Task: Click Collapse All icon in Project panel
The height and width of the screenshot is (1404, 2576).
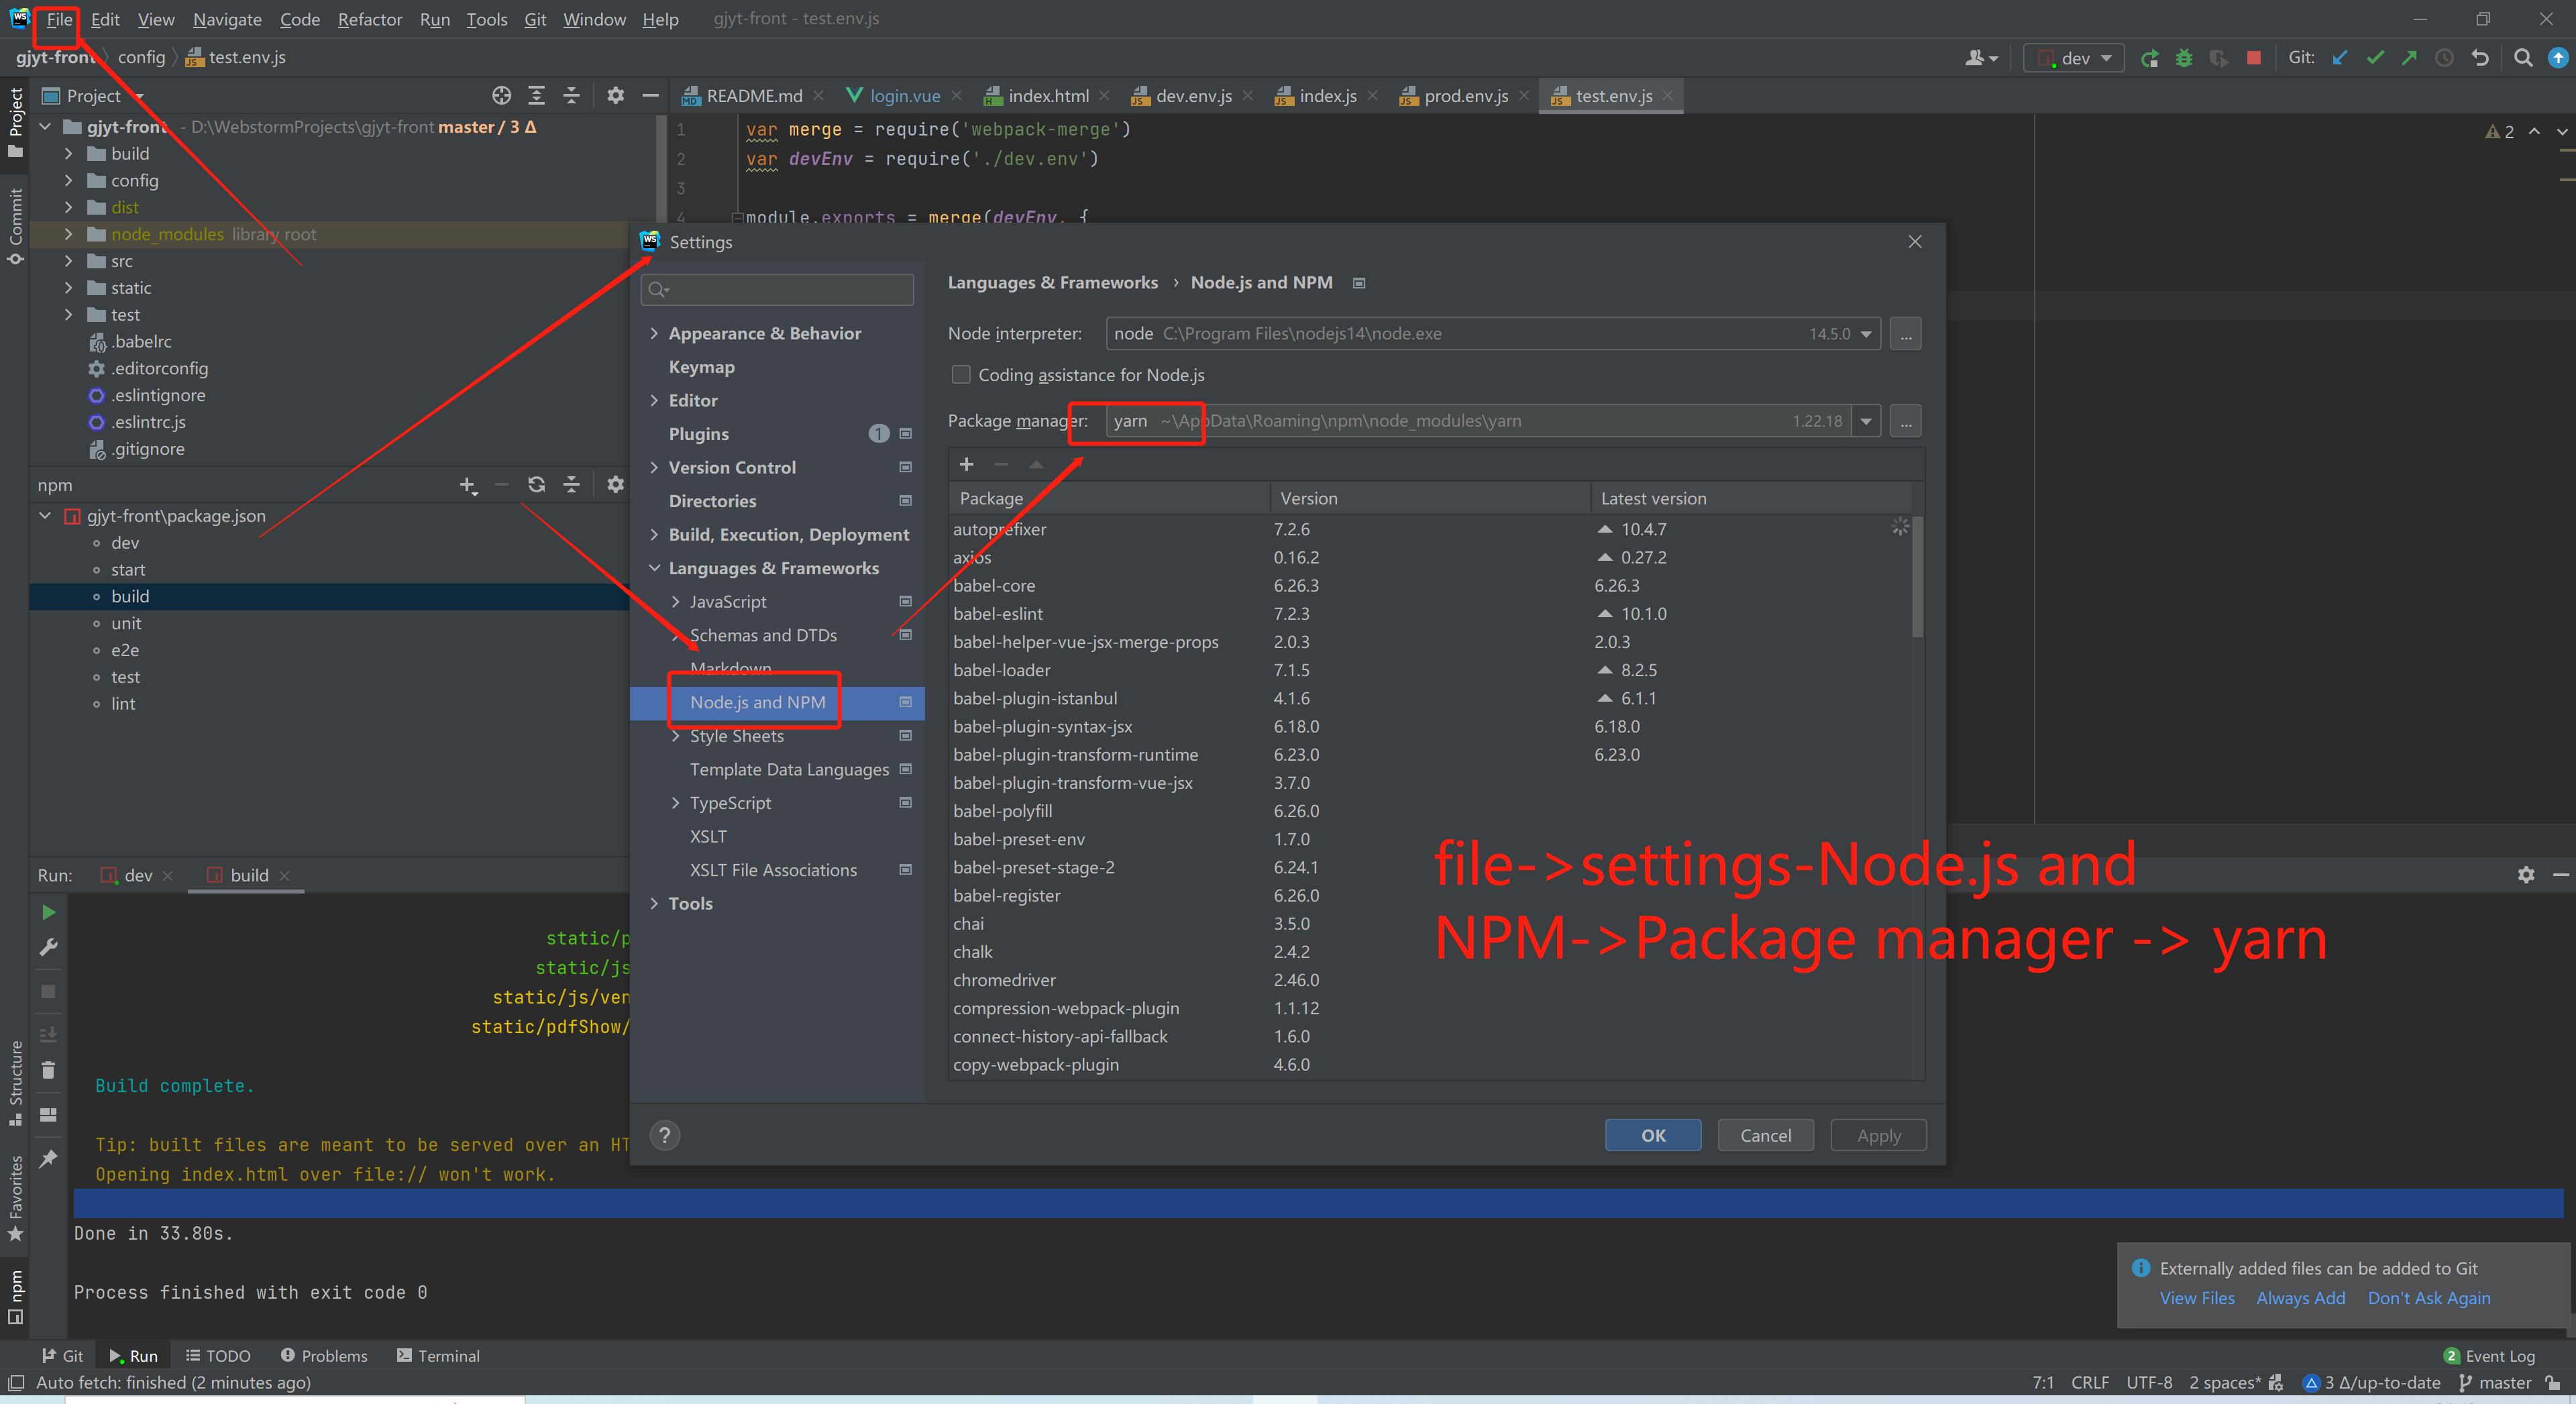Action: pos(571,96)
